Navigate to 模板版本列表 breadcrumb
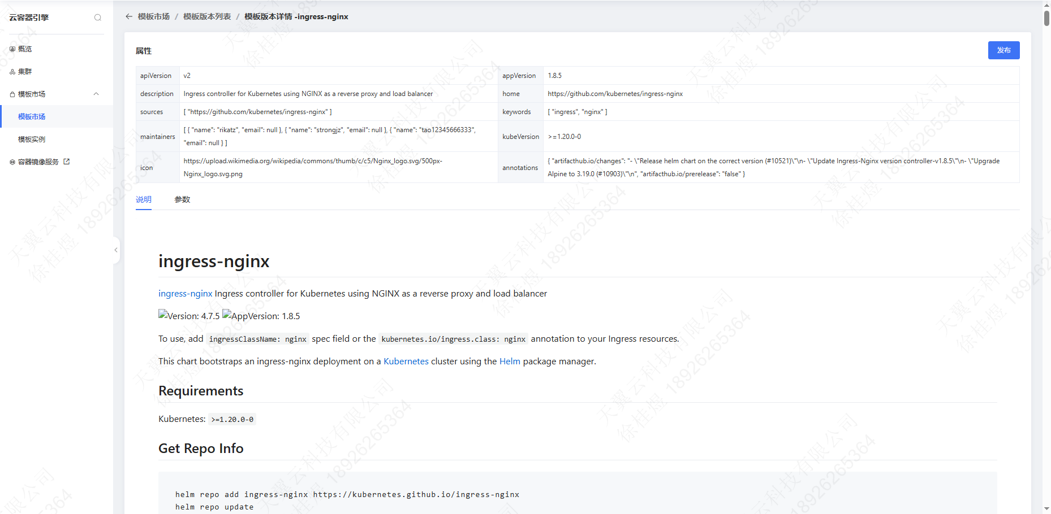Image resolution: width=1051 pixels, height=514 pixels. (x=207, y=16)
